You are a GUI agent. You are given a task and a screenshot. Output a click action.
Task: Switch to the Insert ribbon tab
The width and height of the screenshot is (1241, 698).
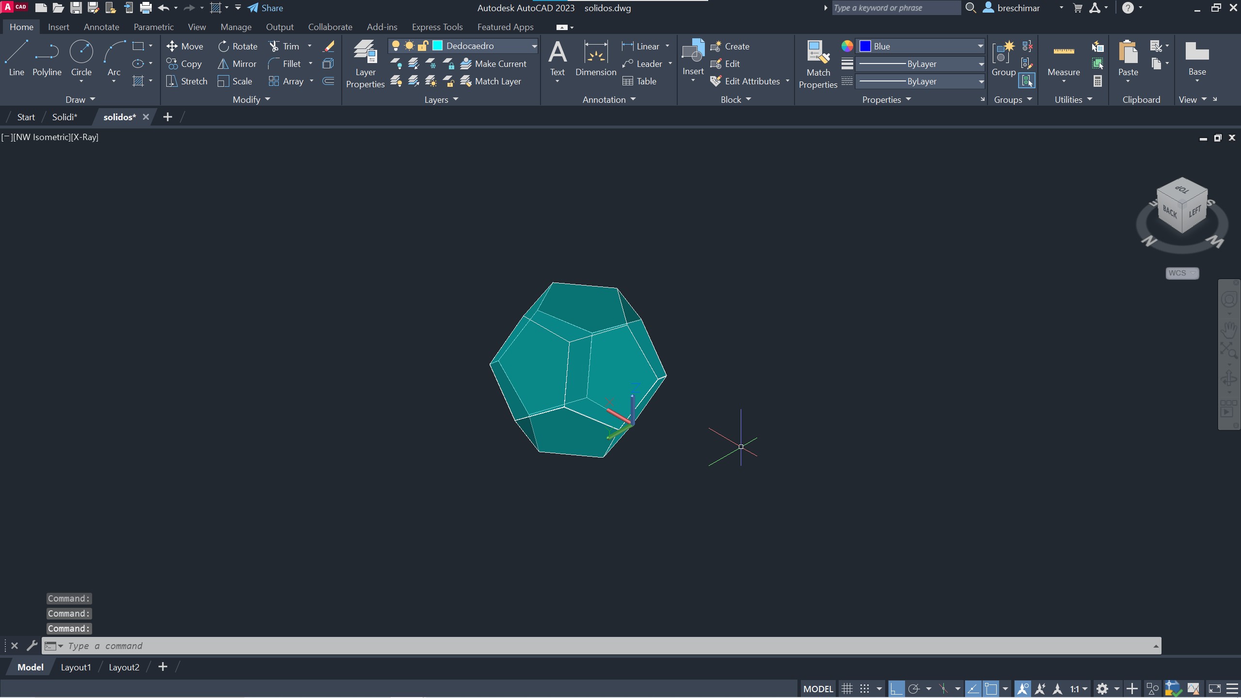click(x=58, y=27)
